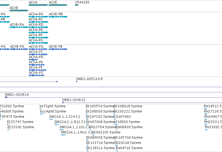Click the EC25747.5prime EST arrow
The height and width of the screenshot is (152, 222).
[x=8, y=125]
